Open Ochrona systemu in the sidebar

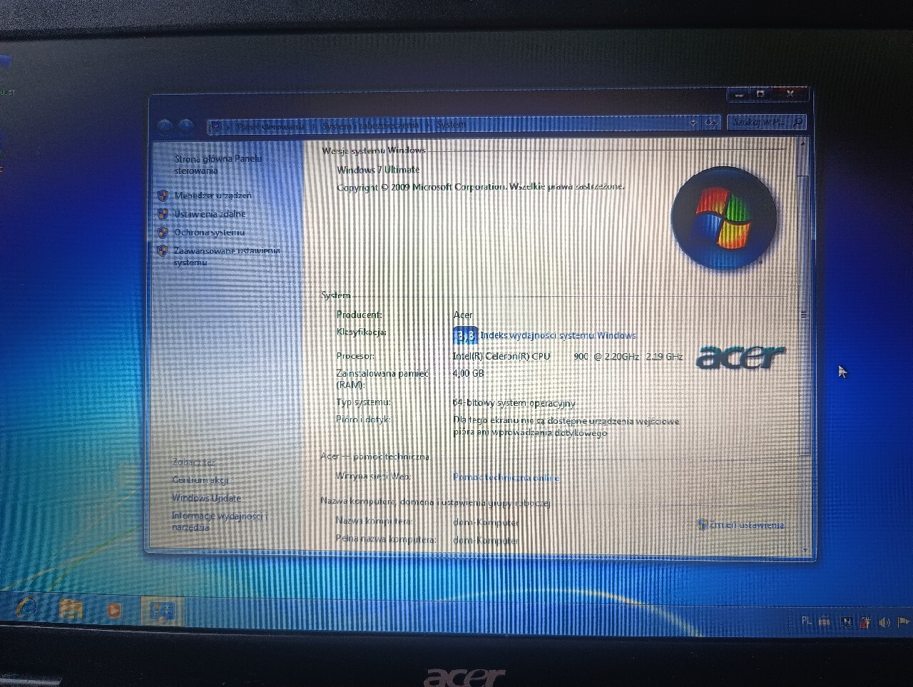pyautogui.click(x=209, y=233)
